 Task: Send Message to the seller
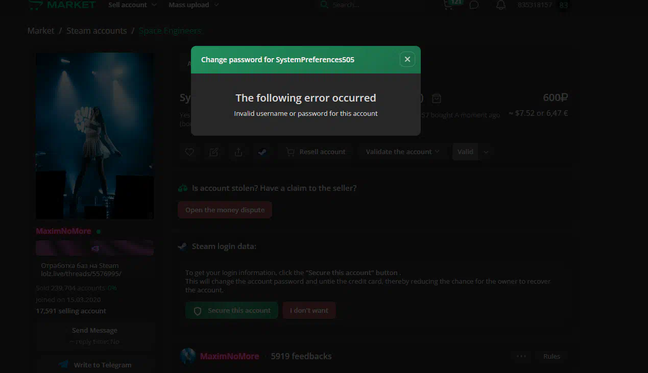tap(94, 335)
